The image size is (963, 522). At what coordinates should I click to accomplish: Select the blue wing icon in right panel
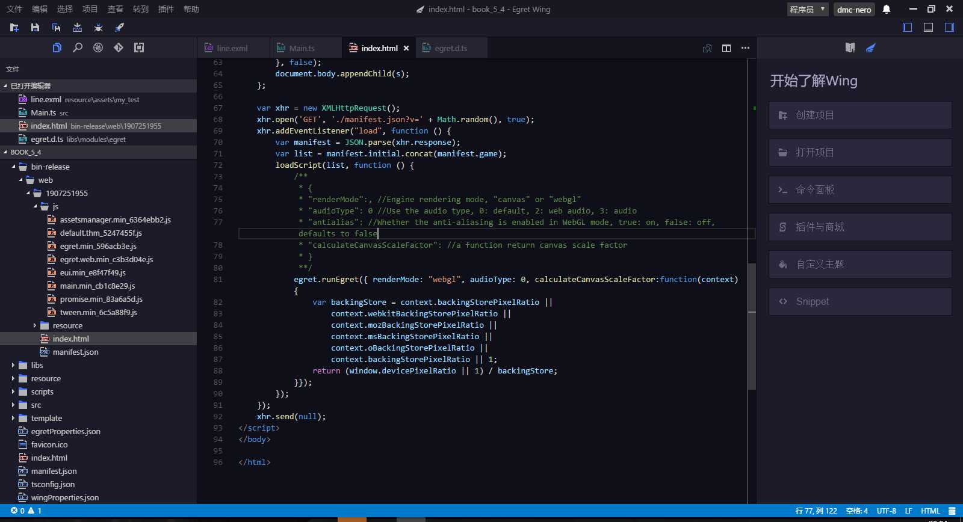[x=870, y=48]
